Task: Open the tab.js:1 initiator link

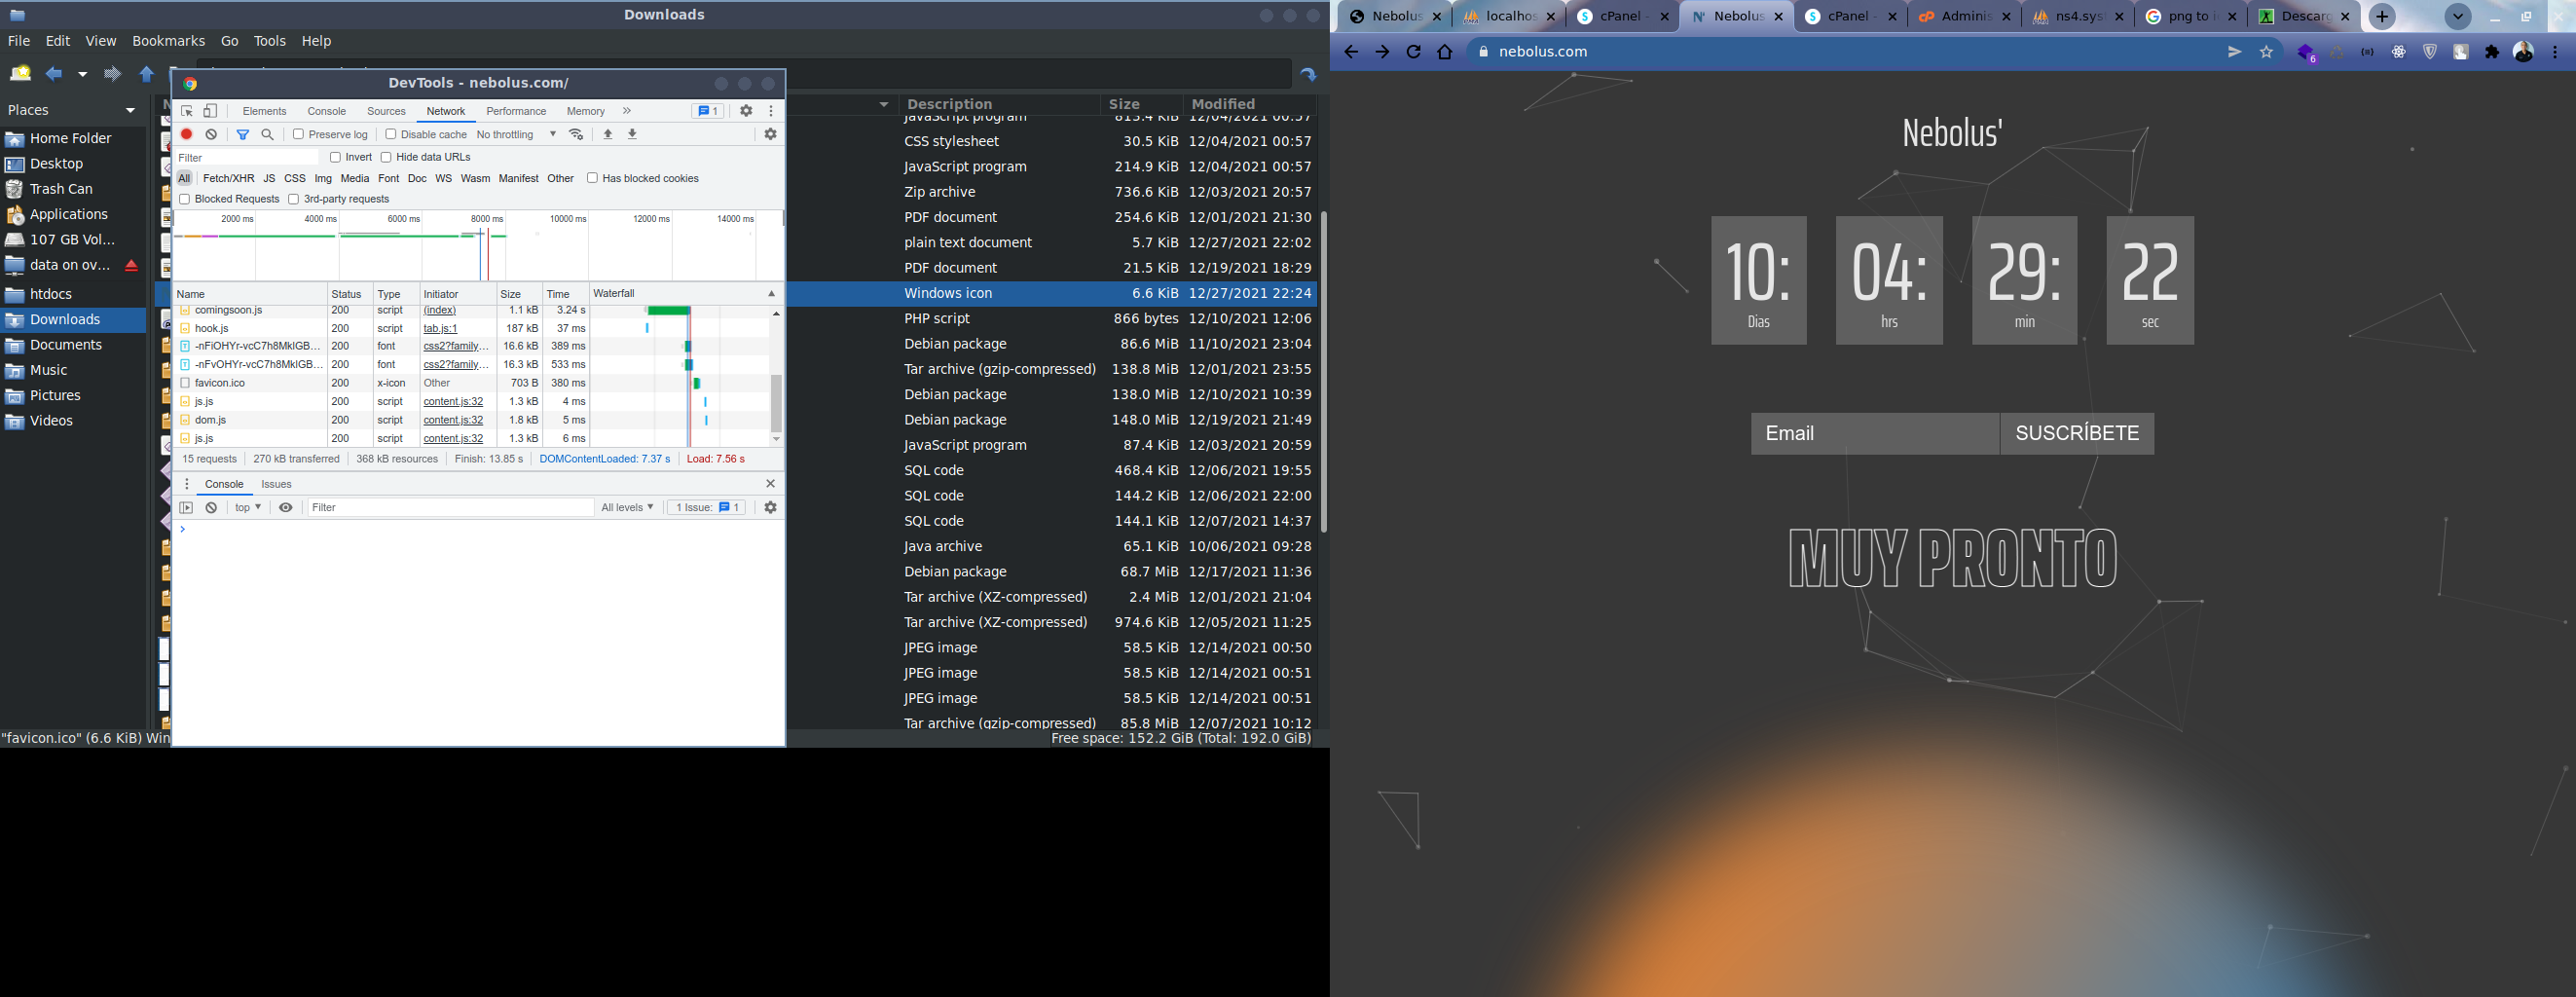Action: [x=440, y=328]
